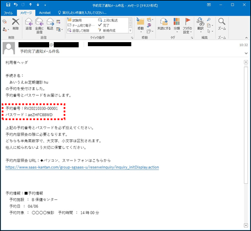
Task: Expand the message header chevron
Action: [x=246, y=53]
